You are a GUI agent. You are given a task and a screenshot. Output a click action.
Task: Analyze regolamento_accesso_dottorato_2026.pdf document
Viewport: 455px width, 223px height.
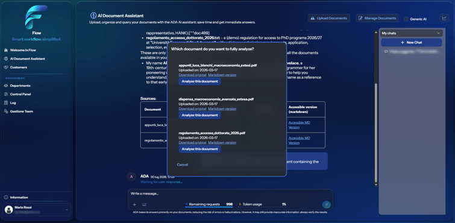[x=199, y=149]
